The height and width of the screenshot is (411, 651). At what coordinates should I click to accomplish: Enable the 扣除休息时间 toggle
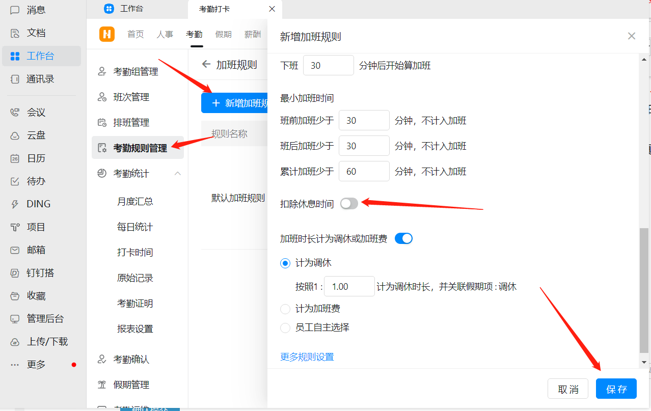349,203
